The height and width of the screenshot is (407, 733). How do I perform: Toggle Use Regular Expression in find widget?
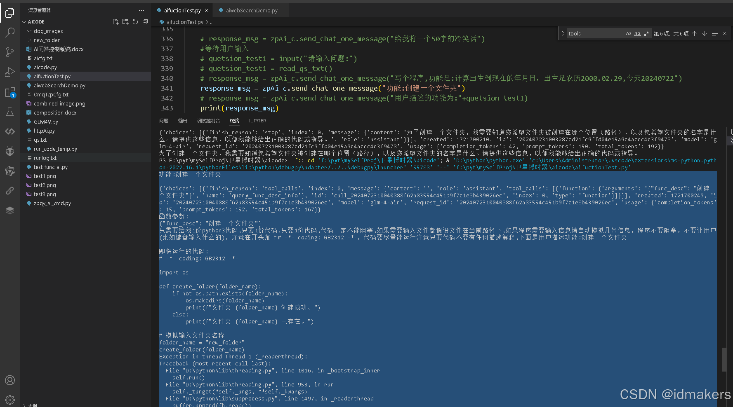point(646,33)
